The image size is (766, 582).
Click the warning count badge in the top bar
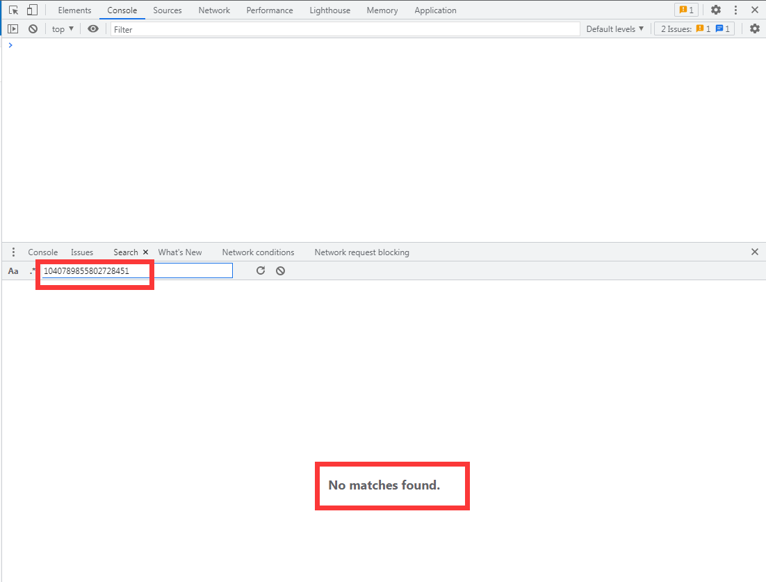tap(686, 10)
